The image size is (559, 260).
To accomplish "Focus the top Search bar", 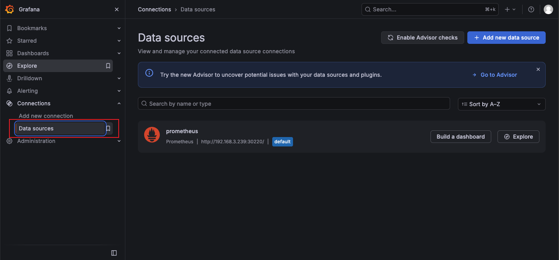I will tap(430, 9).
